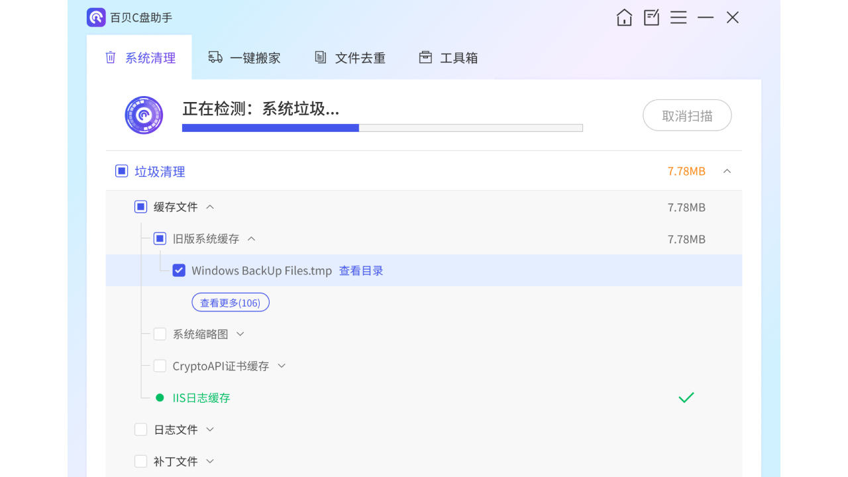Collapse the 垃圾清理 section chevron
The width and height of the screenshot is (848, 477).
coord(727,170)
